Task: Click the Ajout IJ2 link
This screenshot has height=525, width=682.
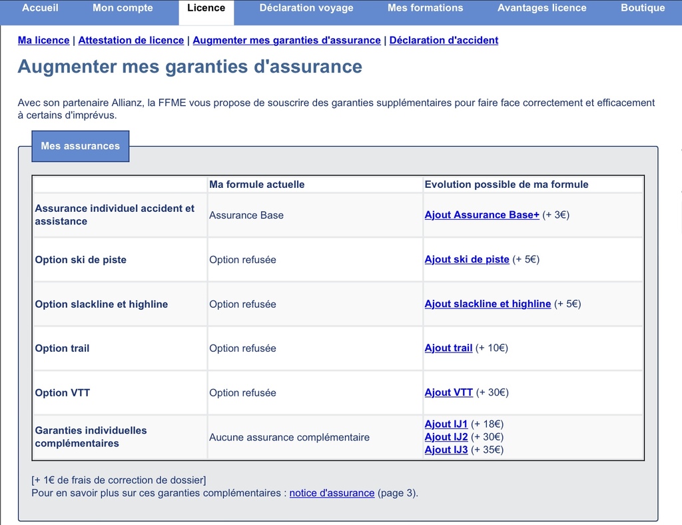Action: pyautogui.click(x=446, y=436)
